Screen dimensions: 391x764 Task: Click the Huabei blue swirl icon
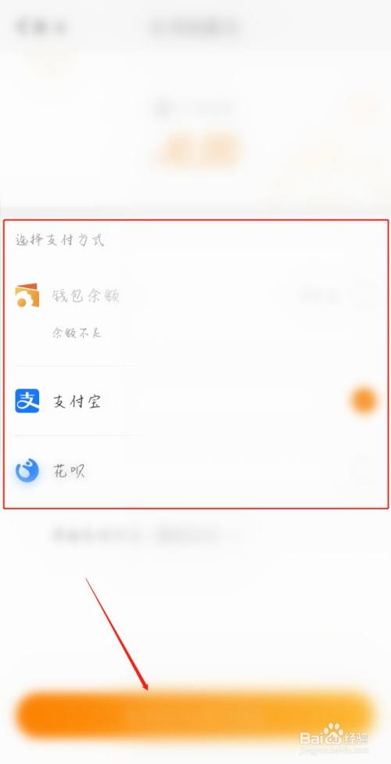pos(27,470)
